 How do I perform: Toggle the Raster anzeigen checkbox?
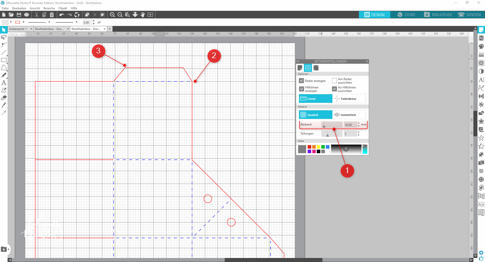[301, 81]
